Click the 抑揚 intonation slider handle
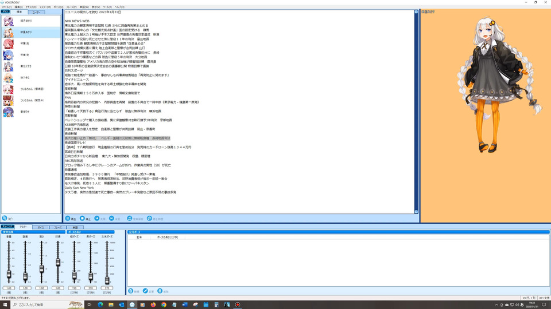This screenshot has width=551, height=309. 58,262
